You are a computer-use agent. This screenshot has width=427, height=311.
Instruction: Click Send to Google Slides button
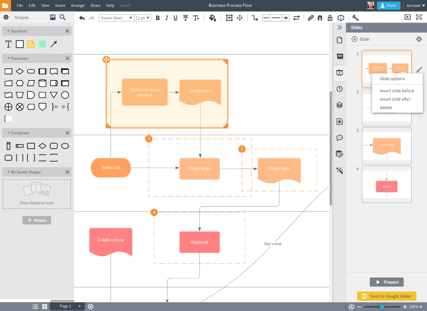[x=387, y=296]
